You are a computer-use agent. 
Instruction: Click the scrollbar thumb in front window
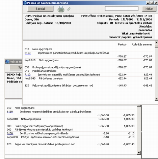(x=156, y=46)
